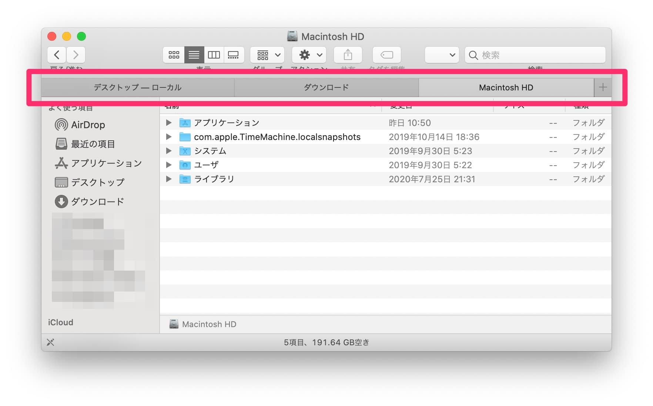Click the date 2019年9月30日 5:23
This screenshot has width=653, height=406.
[431, 151]
